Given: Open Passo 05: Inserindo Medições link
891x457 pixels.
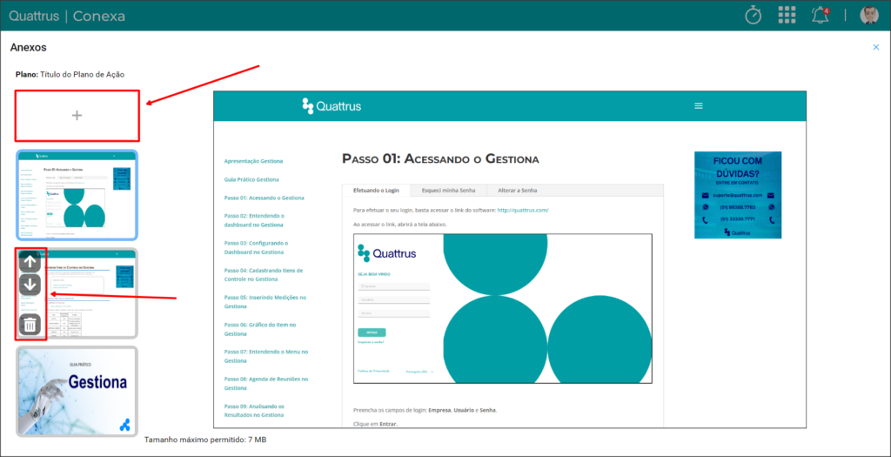Looking at the screenshot, I should pyautogui.click(x=265, y=301).
